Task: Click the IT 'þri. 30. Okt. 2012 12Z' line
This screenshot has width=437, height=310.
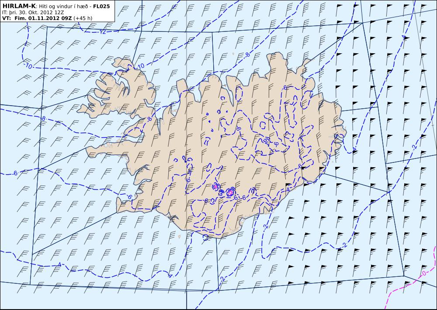Action: pyautogui.click(x=32, y=13)
